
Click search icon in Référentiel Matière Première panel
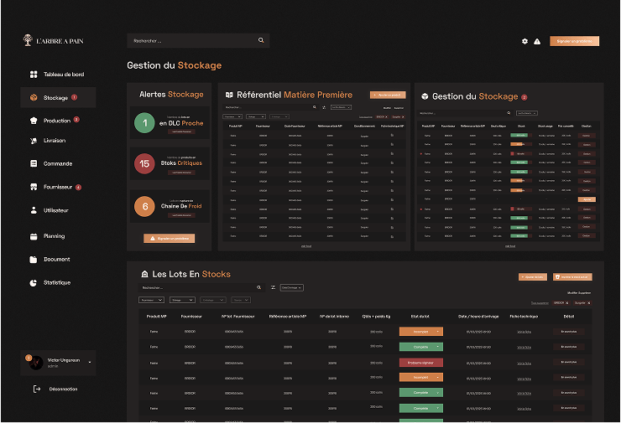point(315,107)
